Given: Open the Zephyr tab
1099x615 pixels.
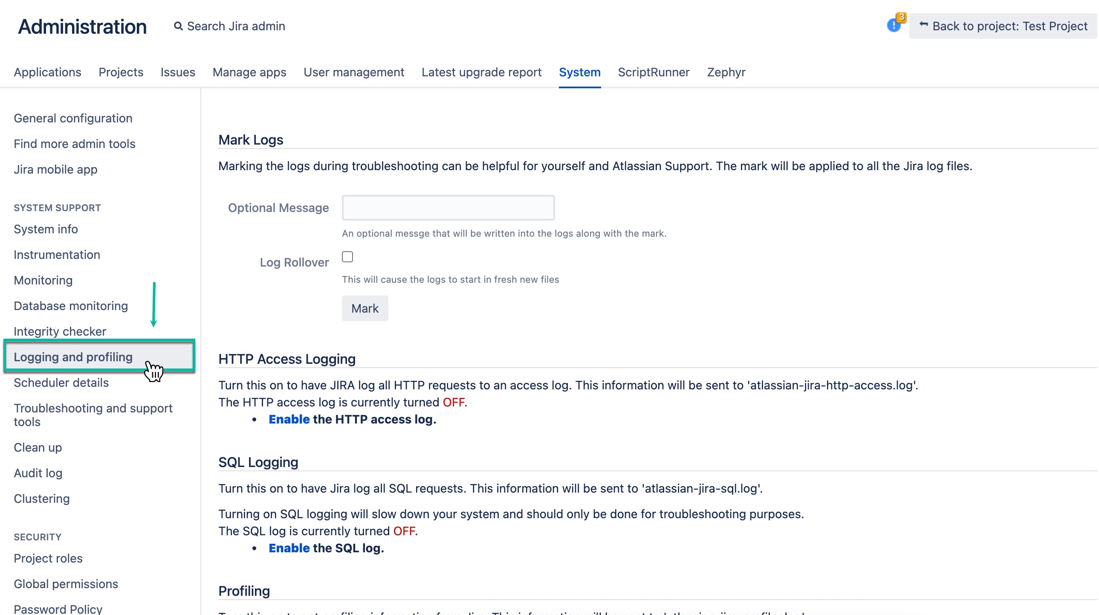Looking at the screenshot, I should click(x=726, y=72).
